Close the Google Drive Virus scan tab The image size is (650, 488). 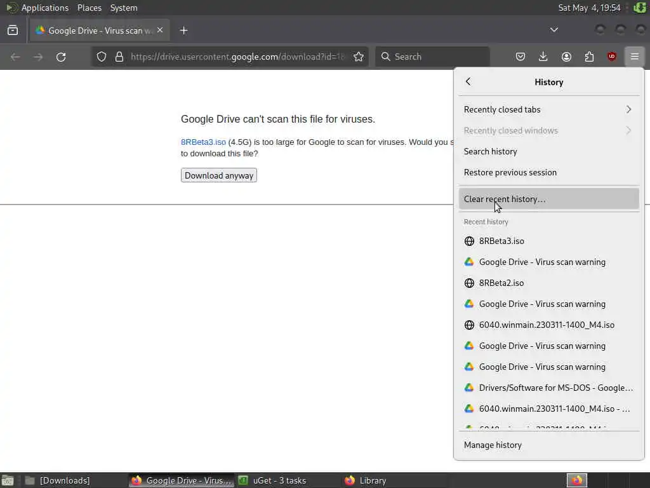pos(160,30)
